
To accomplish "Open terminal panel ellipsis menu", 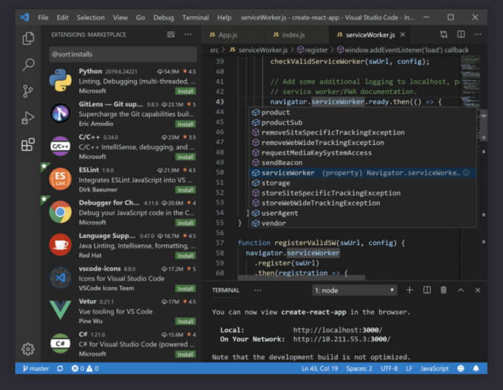I will tap(258, 290).
